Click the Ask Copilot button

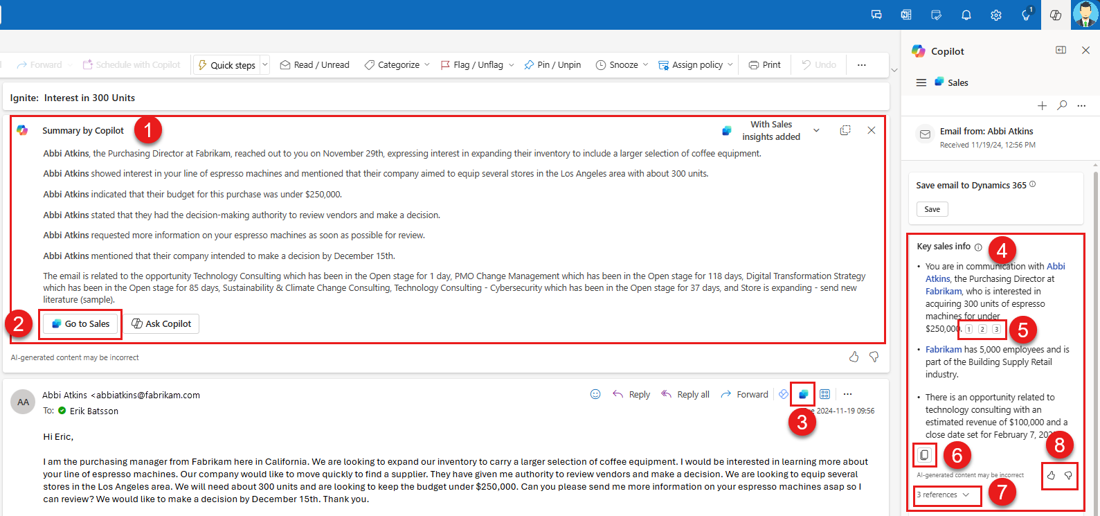click(161, 323)
